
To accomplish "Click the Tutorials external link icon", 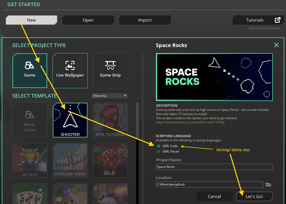I will tap(277, 20).
